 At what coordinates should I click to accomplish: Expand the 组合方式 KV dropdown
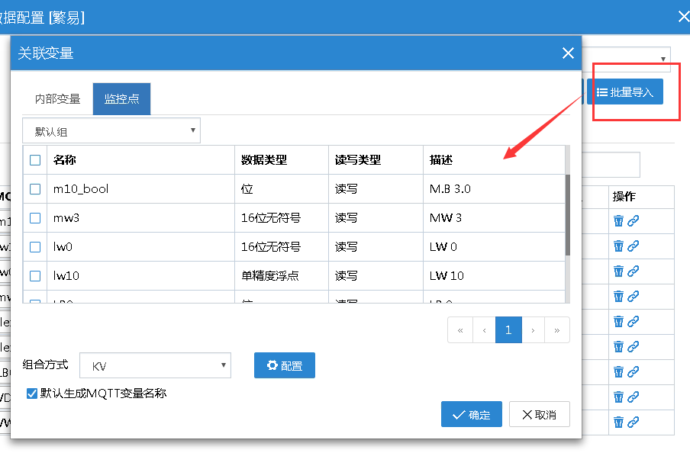point(155,366)
